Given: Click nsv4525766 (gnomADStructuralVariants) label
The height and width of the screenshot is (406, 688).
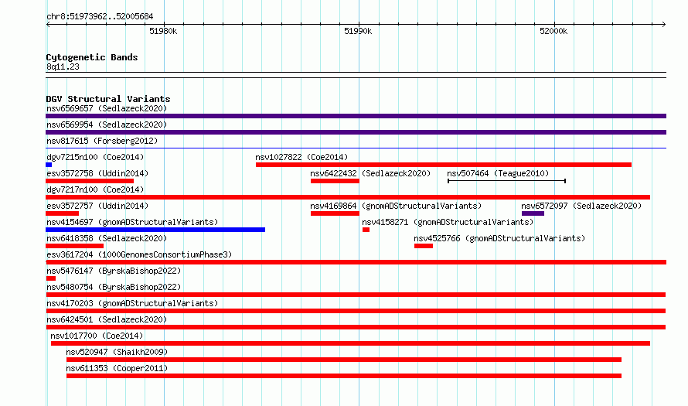Looking at the screenshot, I should pos(499,238).
